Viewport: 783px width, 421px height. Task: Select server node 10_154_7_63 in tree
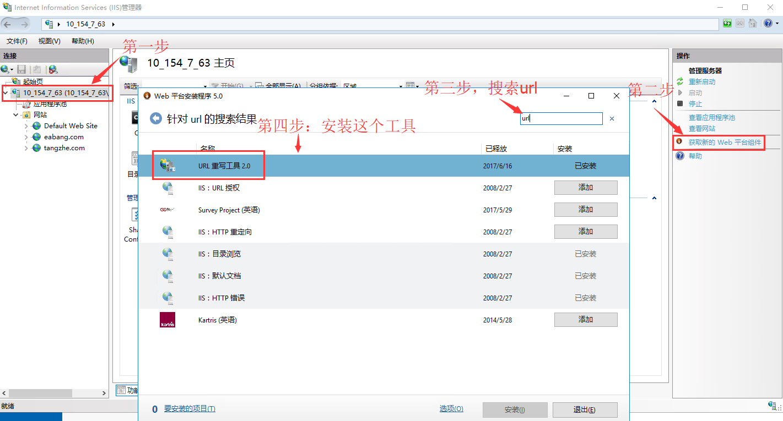click(66, 92)
